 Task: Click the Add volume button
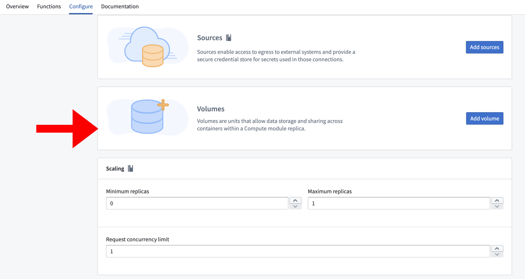click(x=484, y=118)
